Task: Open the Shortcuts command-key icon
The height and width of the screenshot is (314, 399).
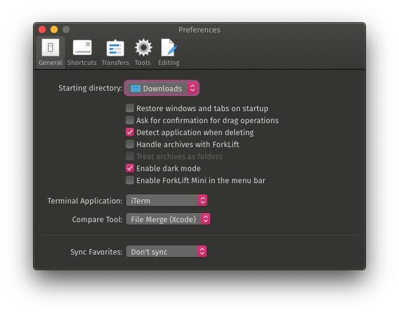Action: pyautogui.click(x=82, y=47)
